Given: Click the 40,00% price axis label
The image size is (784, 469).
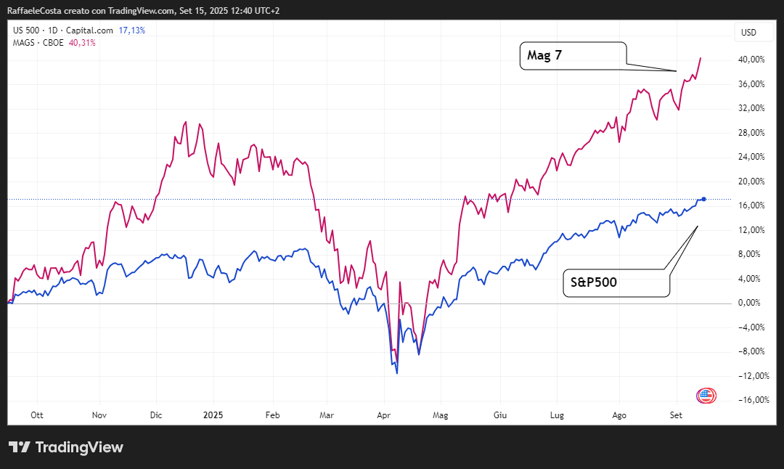Looking at the screenshot, I should pos(751,60).
